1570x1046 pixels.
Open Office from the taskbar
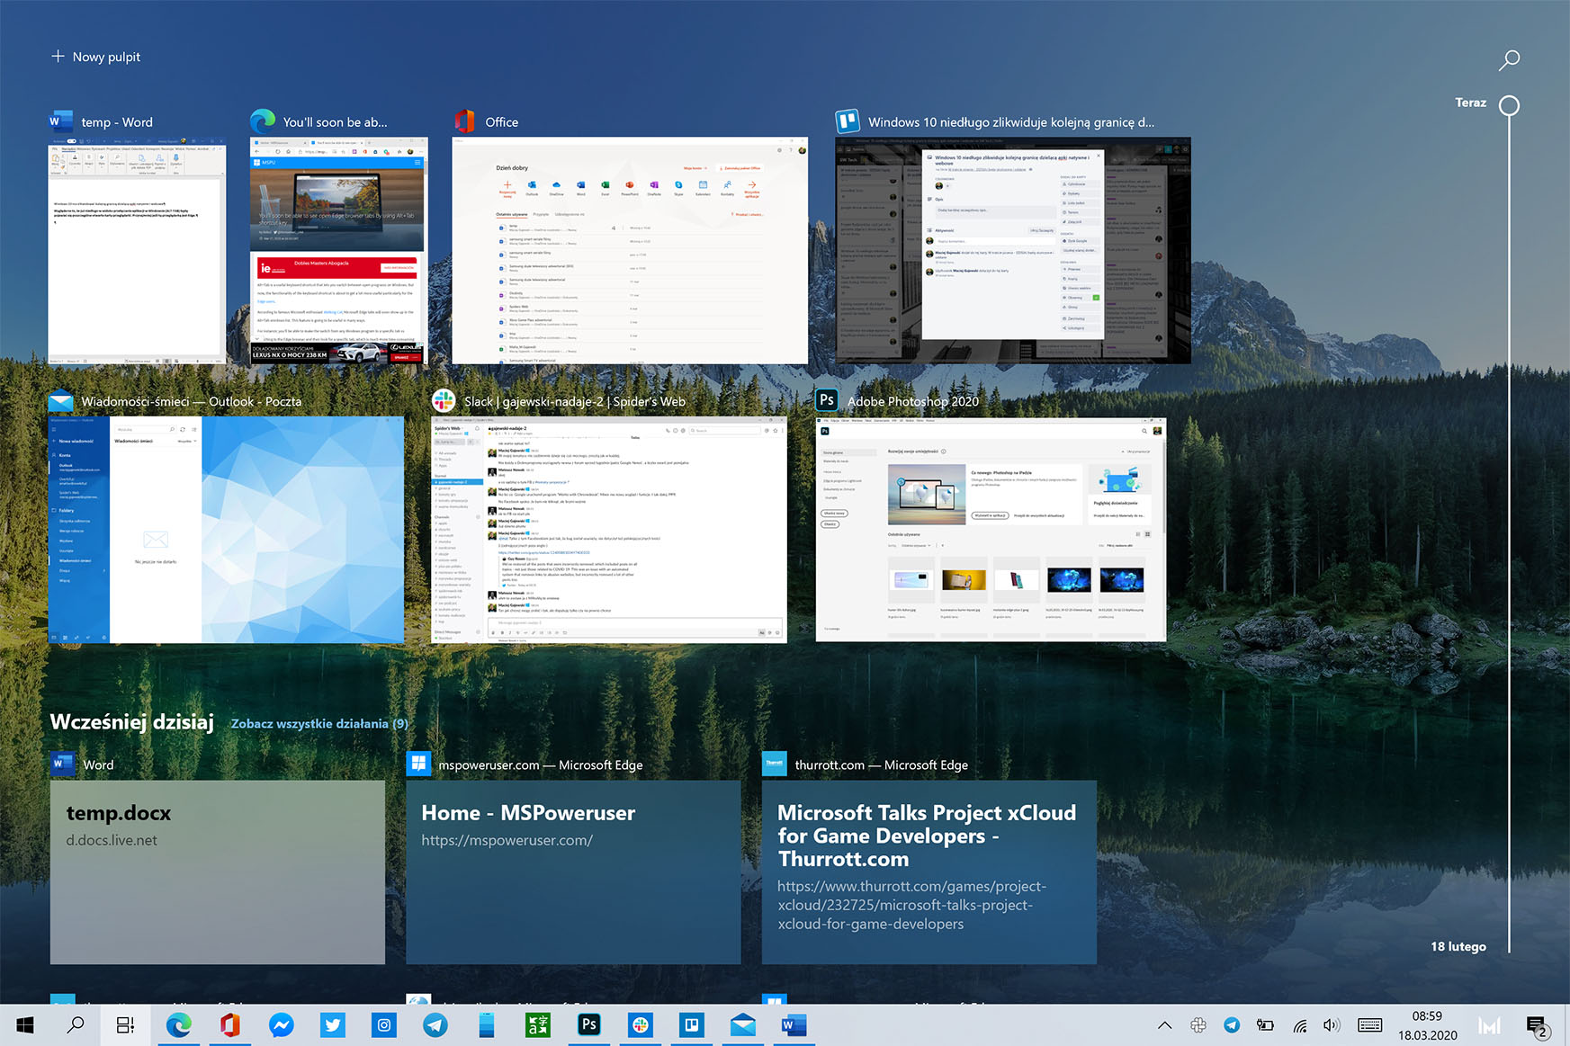[x=229, y=1025]
